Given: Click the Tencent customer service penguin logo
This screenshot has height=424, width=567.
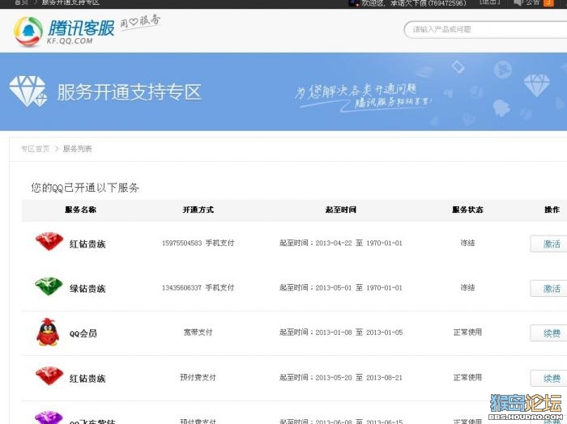Looking at the screenshot, I should [28, 32].
